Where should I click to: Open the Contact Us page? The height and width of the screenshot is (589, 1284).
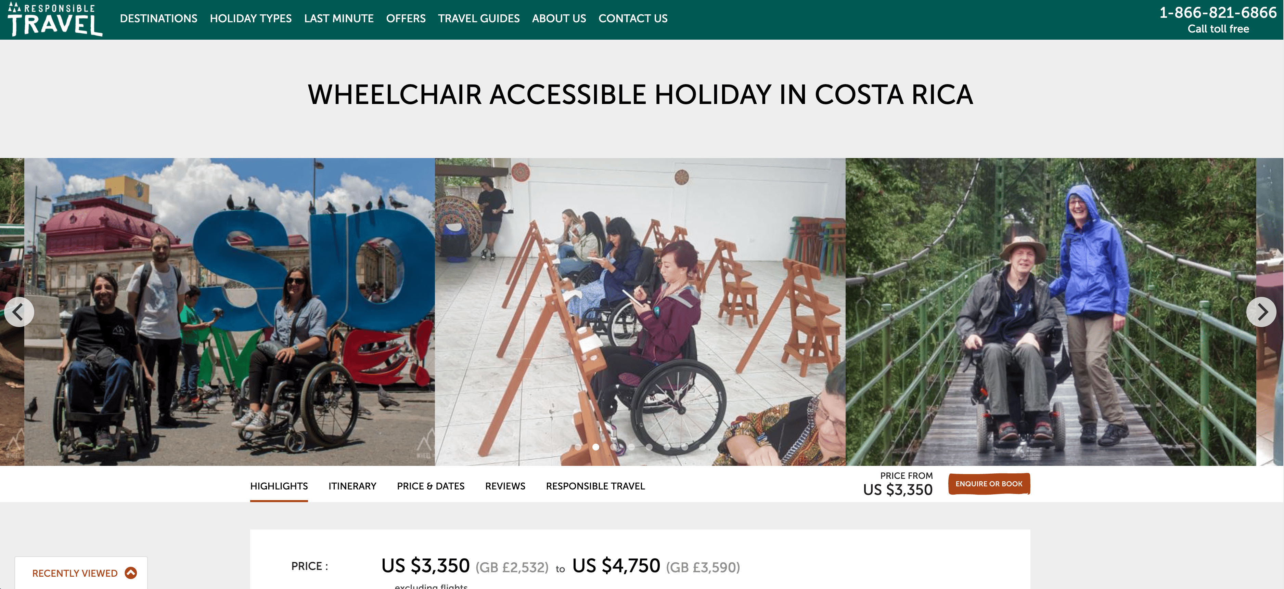coord(632,18)
